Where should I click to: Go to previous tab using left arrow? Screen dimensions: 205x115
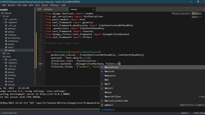coord(38,9)
